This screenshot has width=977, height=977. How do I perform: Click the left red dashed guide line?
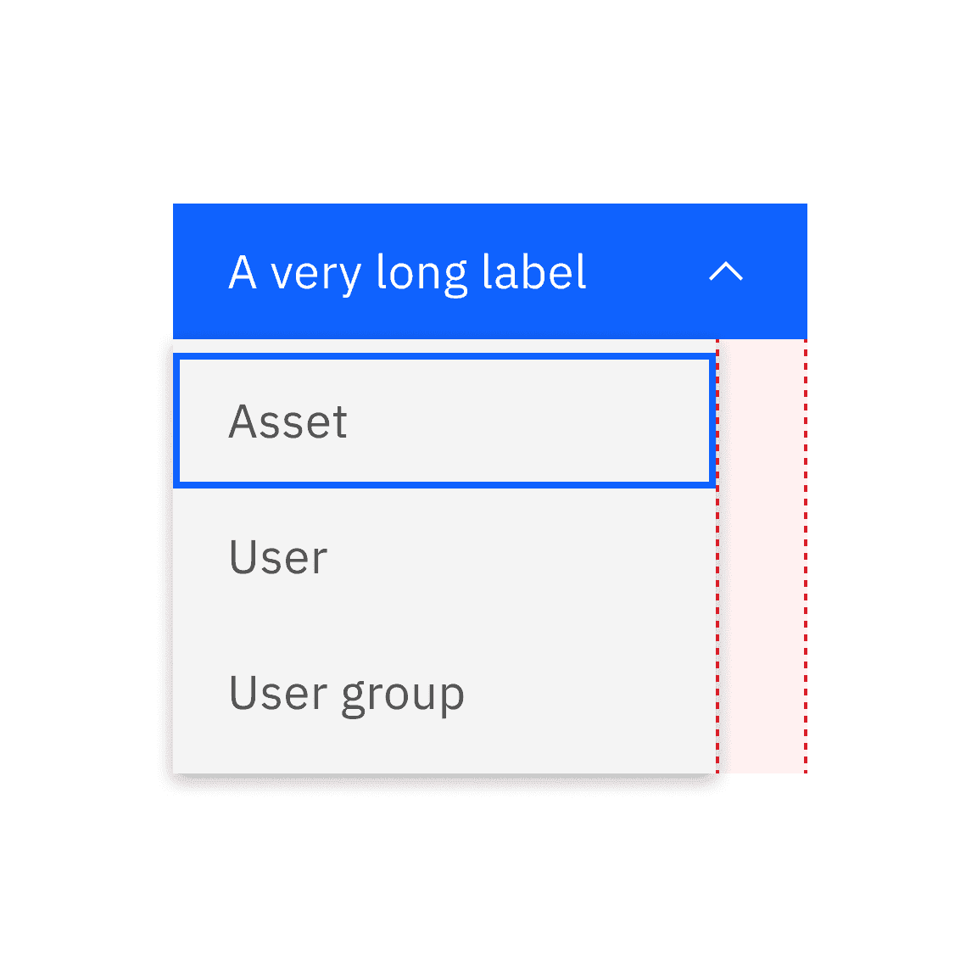[719, 551]
